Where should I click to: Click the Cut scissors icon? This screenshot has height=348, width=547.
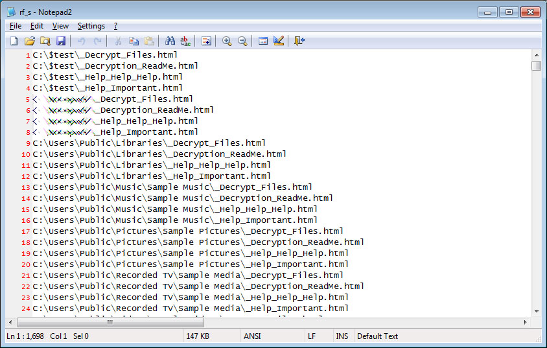point(118,41)
